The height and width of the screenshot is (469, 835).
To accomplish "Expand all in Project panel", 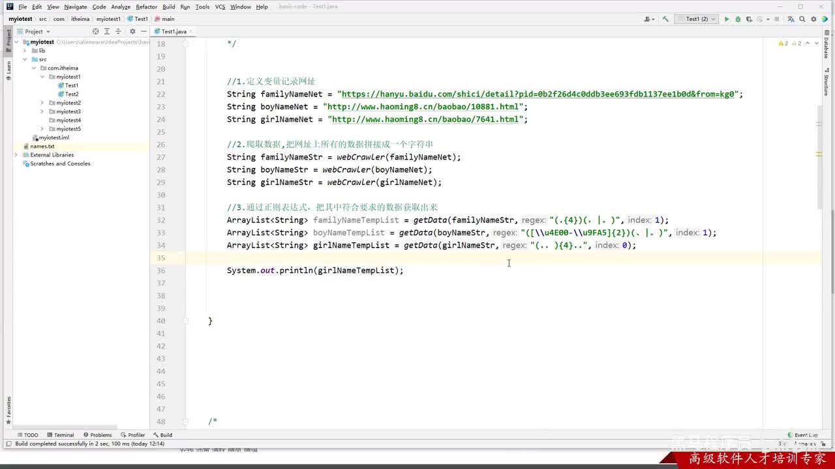I will 108,31.
